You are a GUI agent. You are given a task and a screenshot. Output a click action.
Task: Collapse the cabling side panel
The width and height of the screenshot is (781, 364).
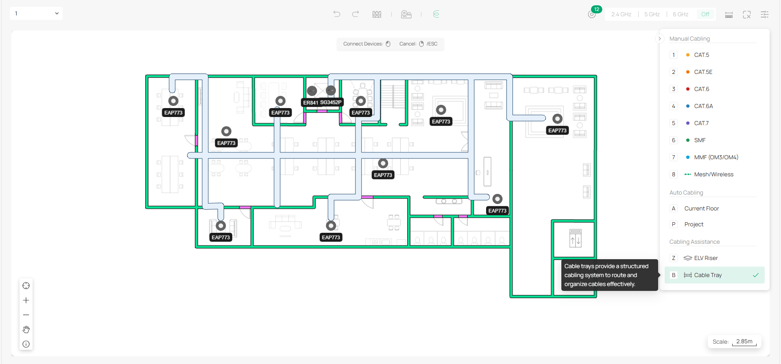pos(659,39)
